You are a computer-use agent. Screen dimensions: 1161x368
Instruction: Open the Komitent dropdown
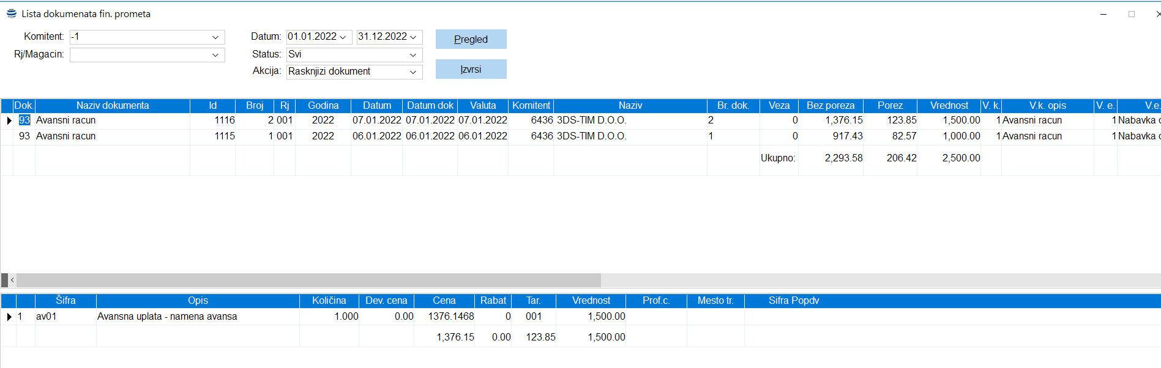215,37
